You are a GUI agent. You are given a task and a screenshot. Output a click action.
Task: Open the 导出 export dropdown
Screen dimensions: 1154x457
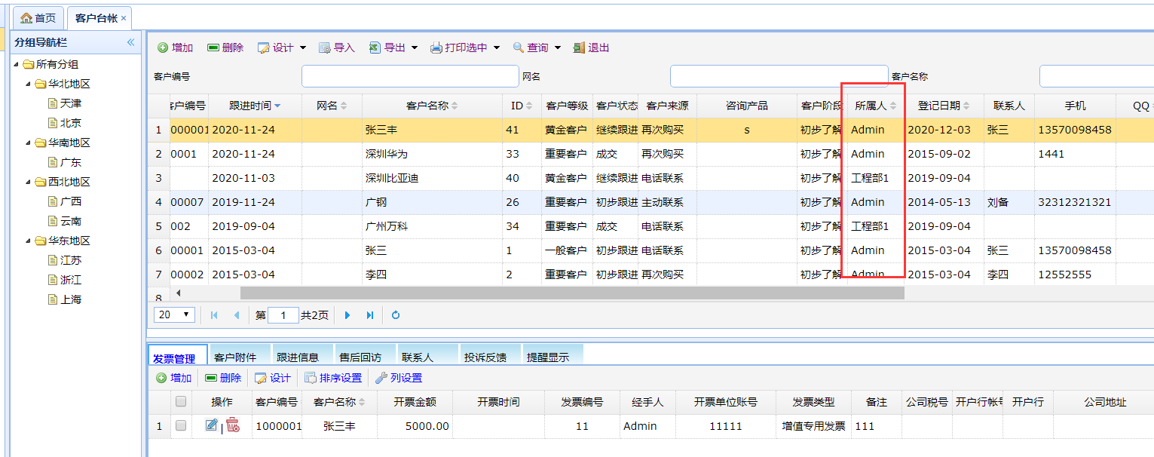click(393, 48)
